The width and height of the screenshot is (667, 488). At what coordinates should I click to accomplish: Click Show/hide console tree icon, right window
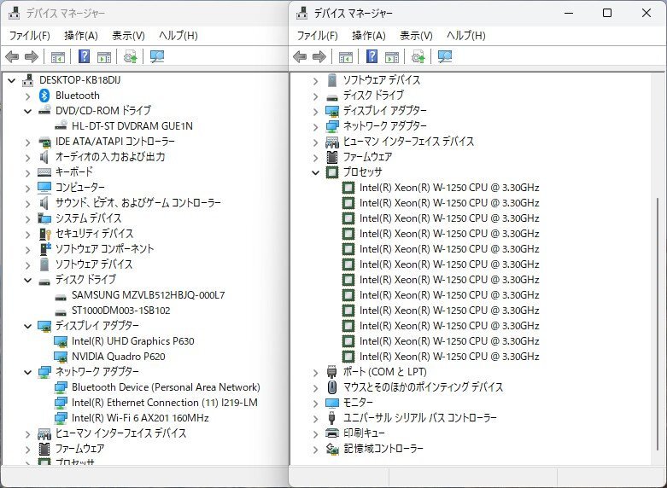tap(346, 56)
